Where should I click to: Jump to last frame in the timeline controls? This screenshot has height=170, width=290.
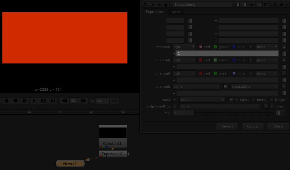[x=53, y=101]
